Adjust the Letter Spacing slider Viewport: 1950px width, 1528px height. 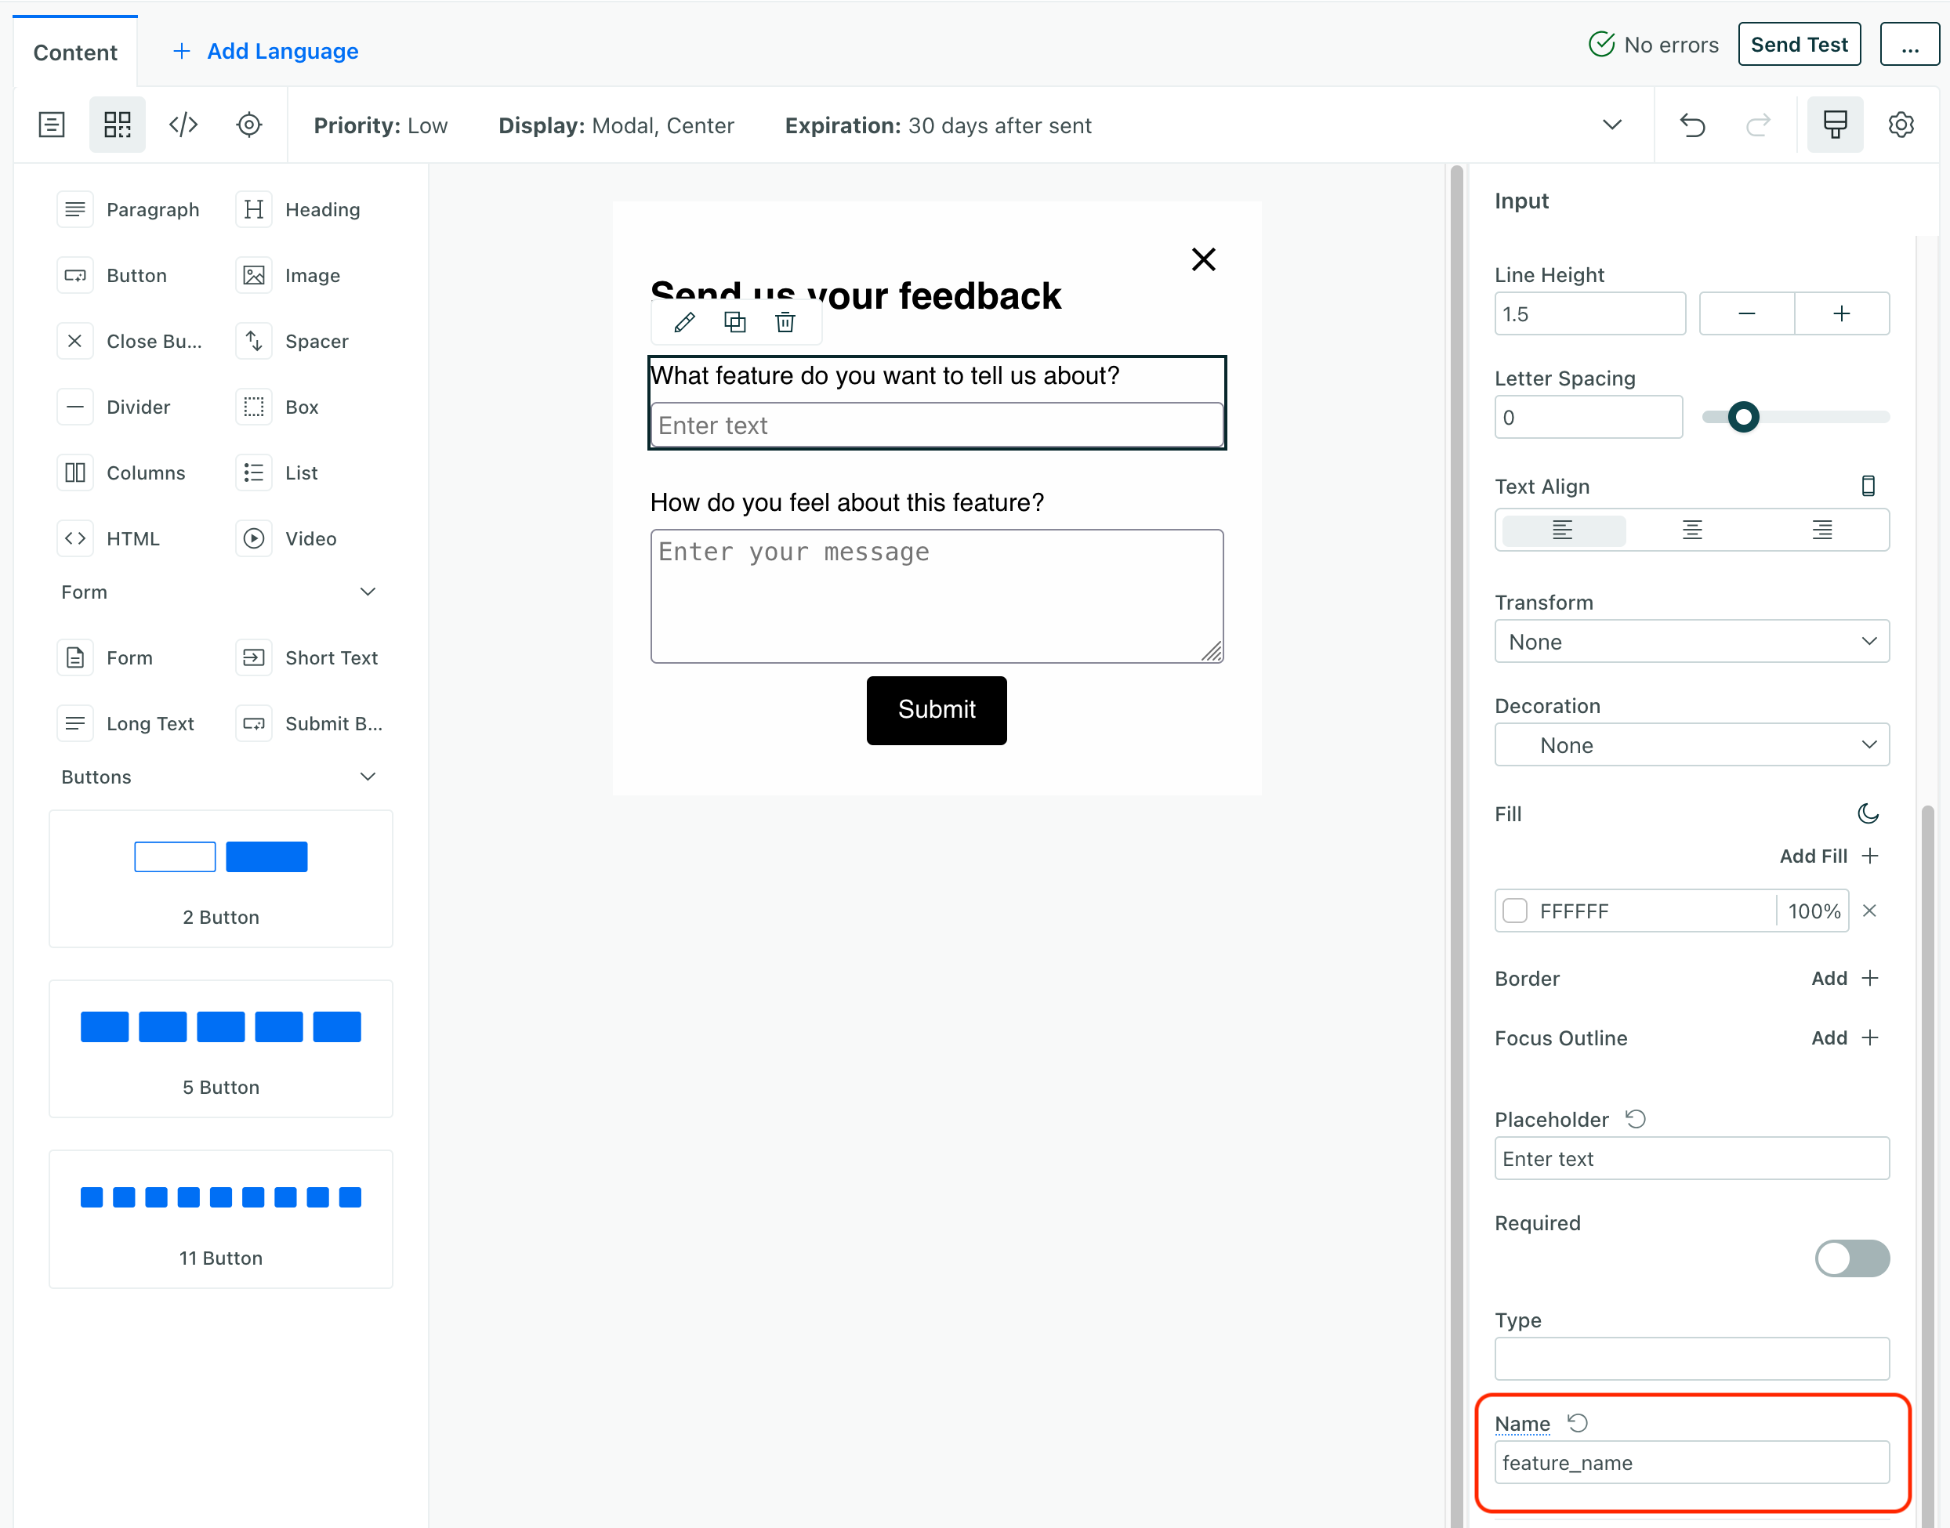[1743, 416]
